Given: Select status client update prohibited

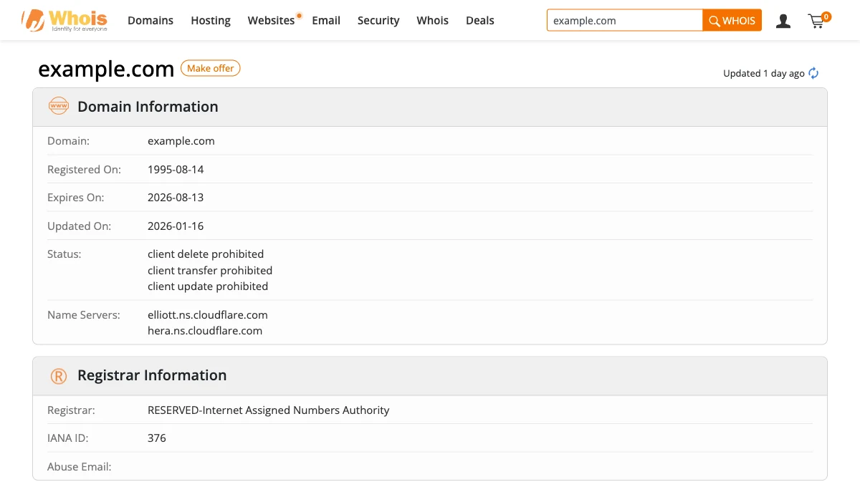Looking at the screenshot, I should click(x=208, y=286).
